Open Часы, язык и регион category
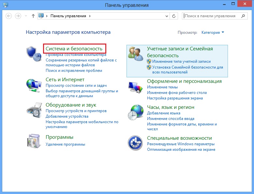Image resolution: width=254 pixels, height=194 pixels. [171, 107]
